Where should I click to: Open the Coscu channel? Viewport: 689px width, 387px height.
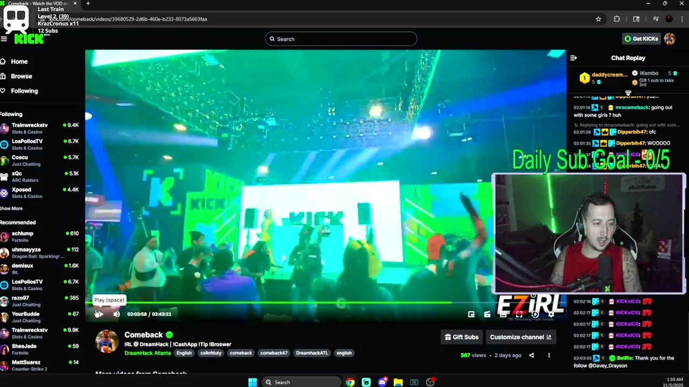tap(40, 161)
